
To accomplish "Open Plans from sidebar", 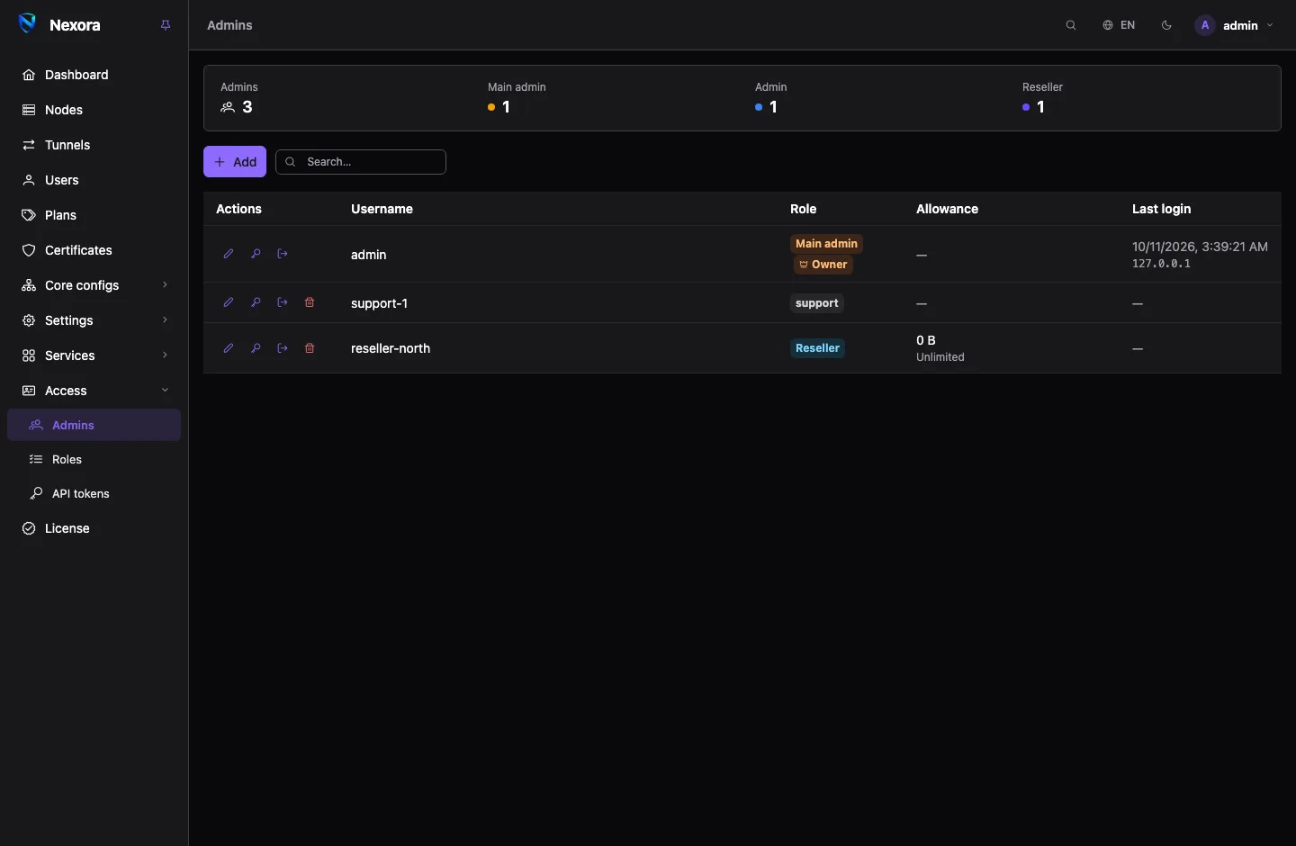I will (94, 215).
